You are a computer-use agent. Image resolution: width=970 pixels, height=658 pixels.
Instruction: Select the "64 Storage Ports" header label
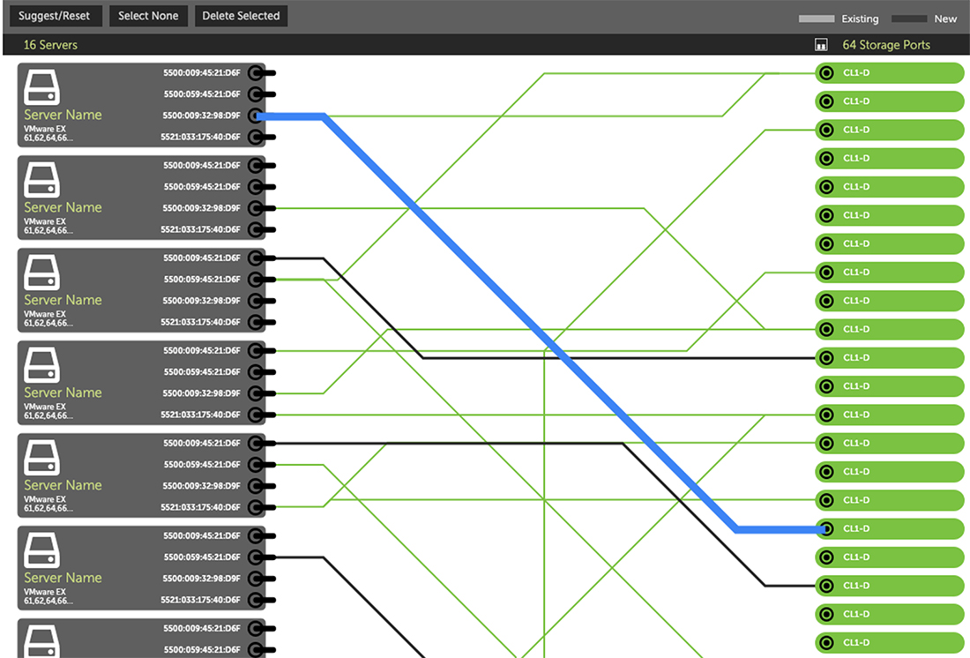pos(886,45)
